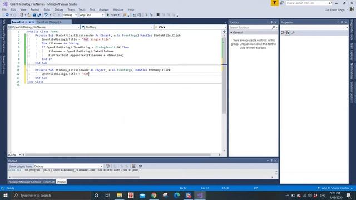Open File Explorer from taskbar
This screenshot has height=200, width=356.
coord(119,195)
